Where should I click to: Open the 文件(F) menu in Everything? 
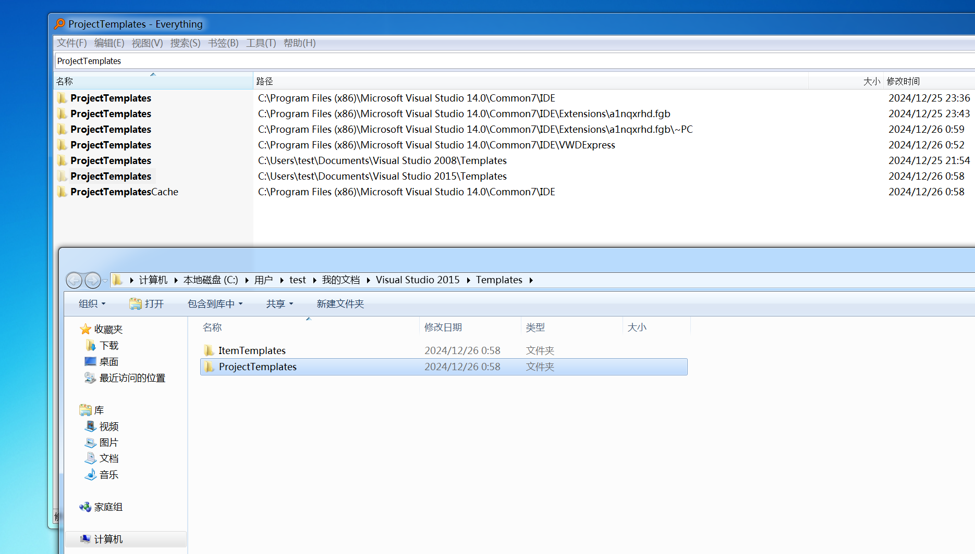[x=72, y=43]
